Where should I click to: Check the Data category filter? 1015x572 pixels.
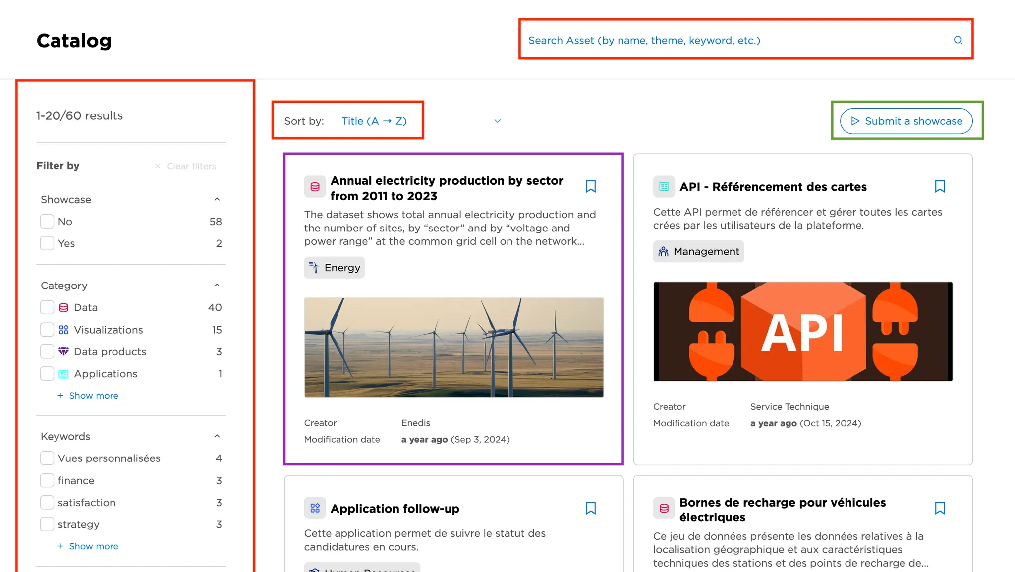point(47,307)
